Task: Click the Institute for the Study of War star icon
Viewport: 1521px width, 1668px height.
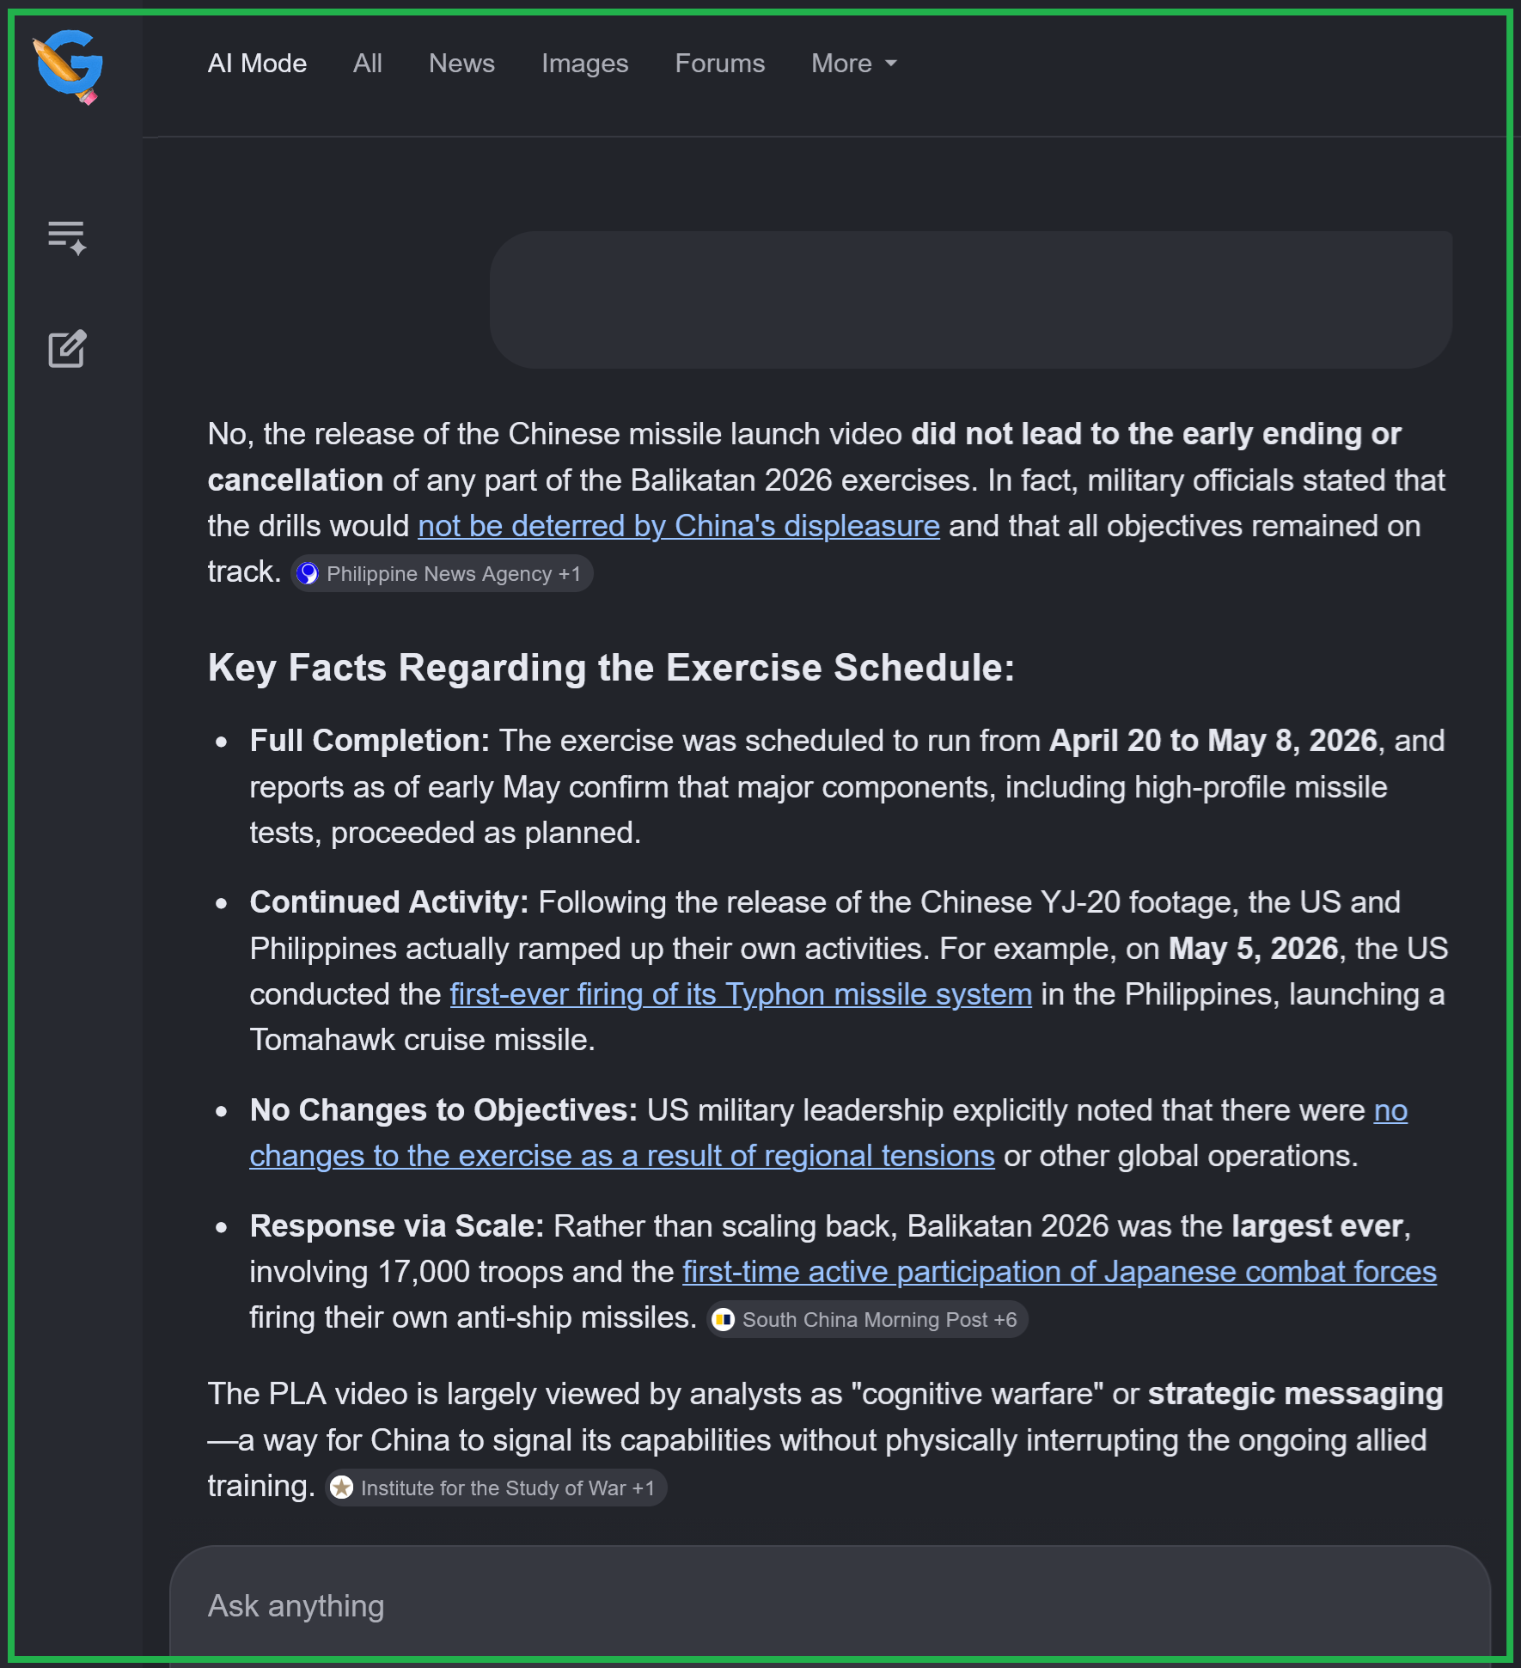Action: (342, 1488)
